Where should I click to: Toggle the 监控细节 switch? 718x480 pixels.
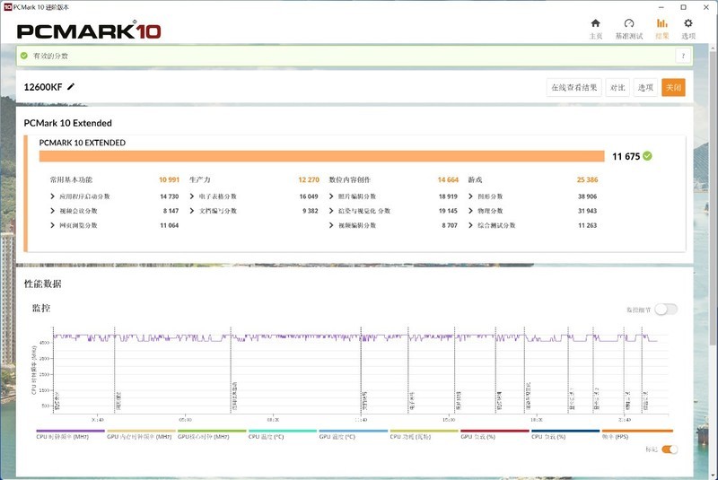pyautogui.click(x=666, y=310)
